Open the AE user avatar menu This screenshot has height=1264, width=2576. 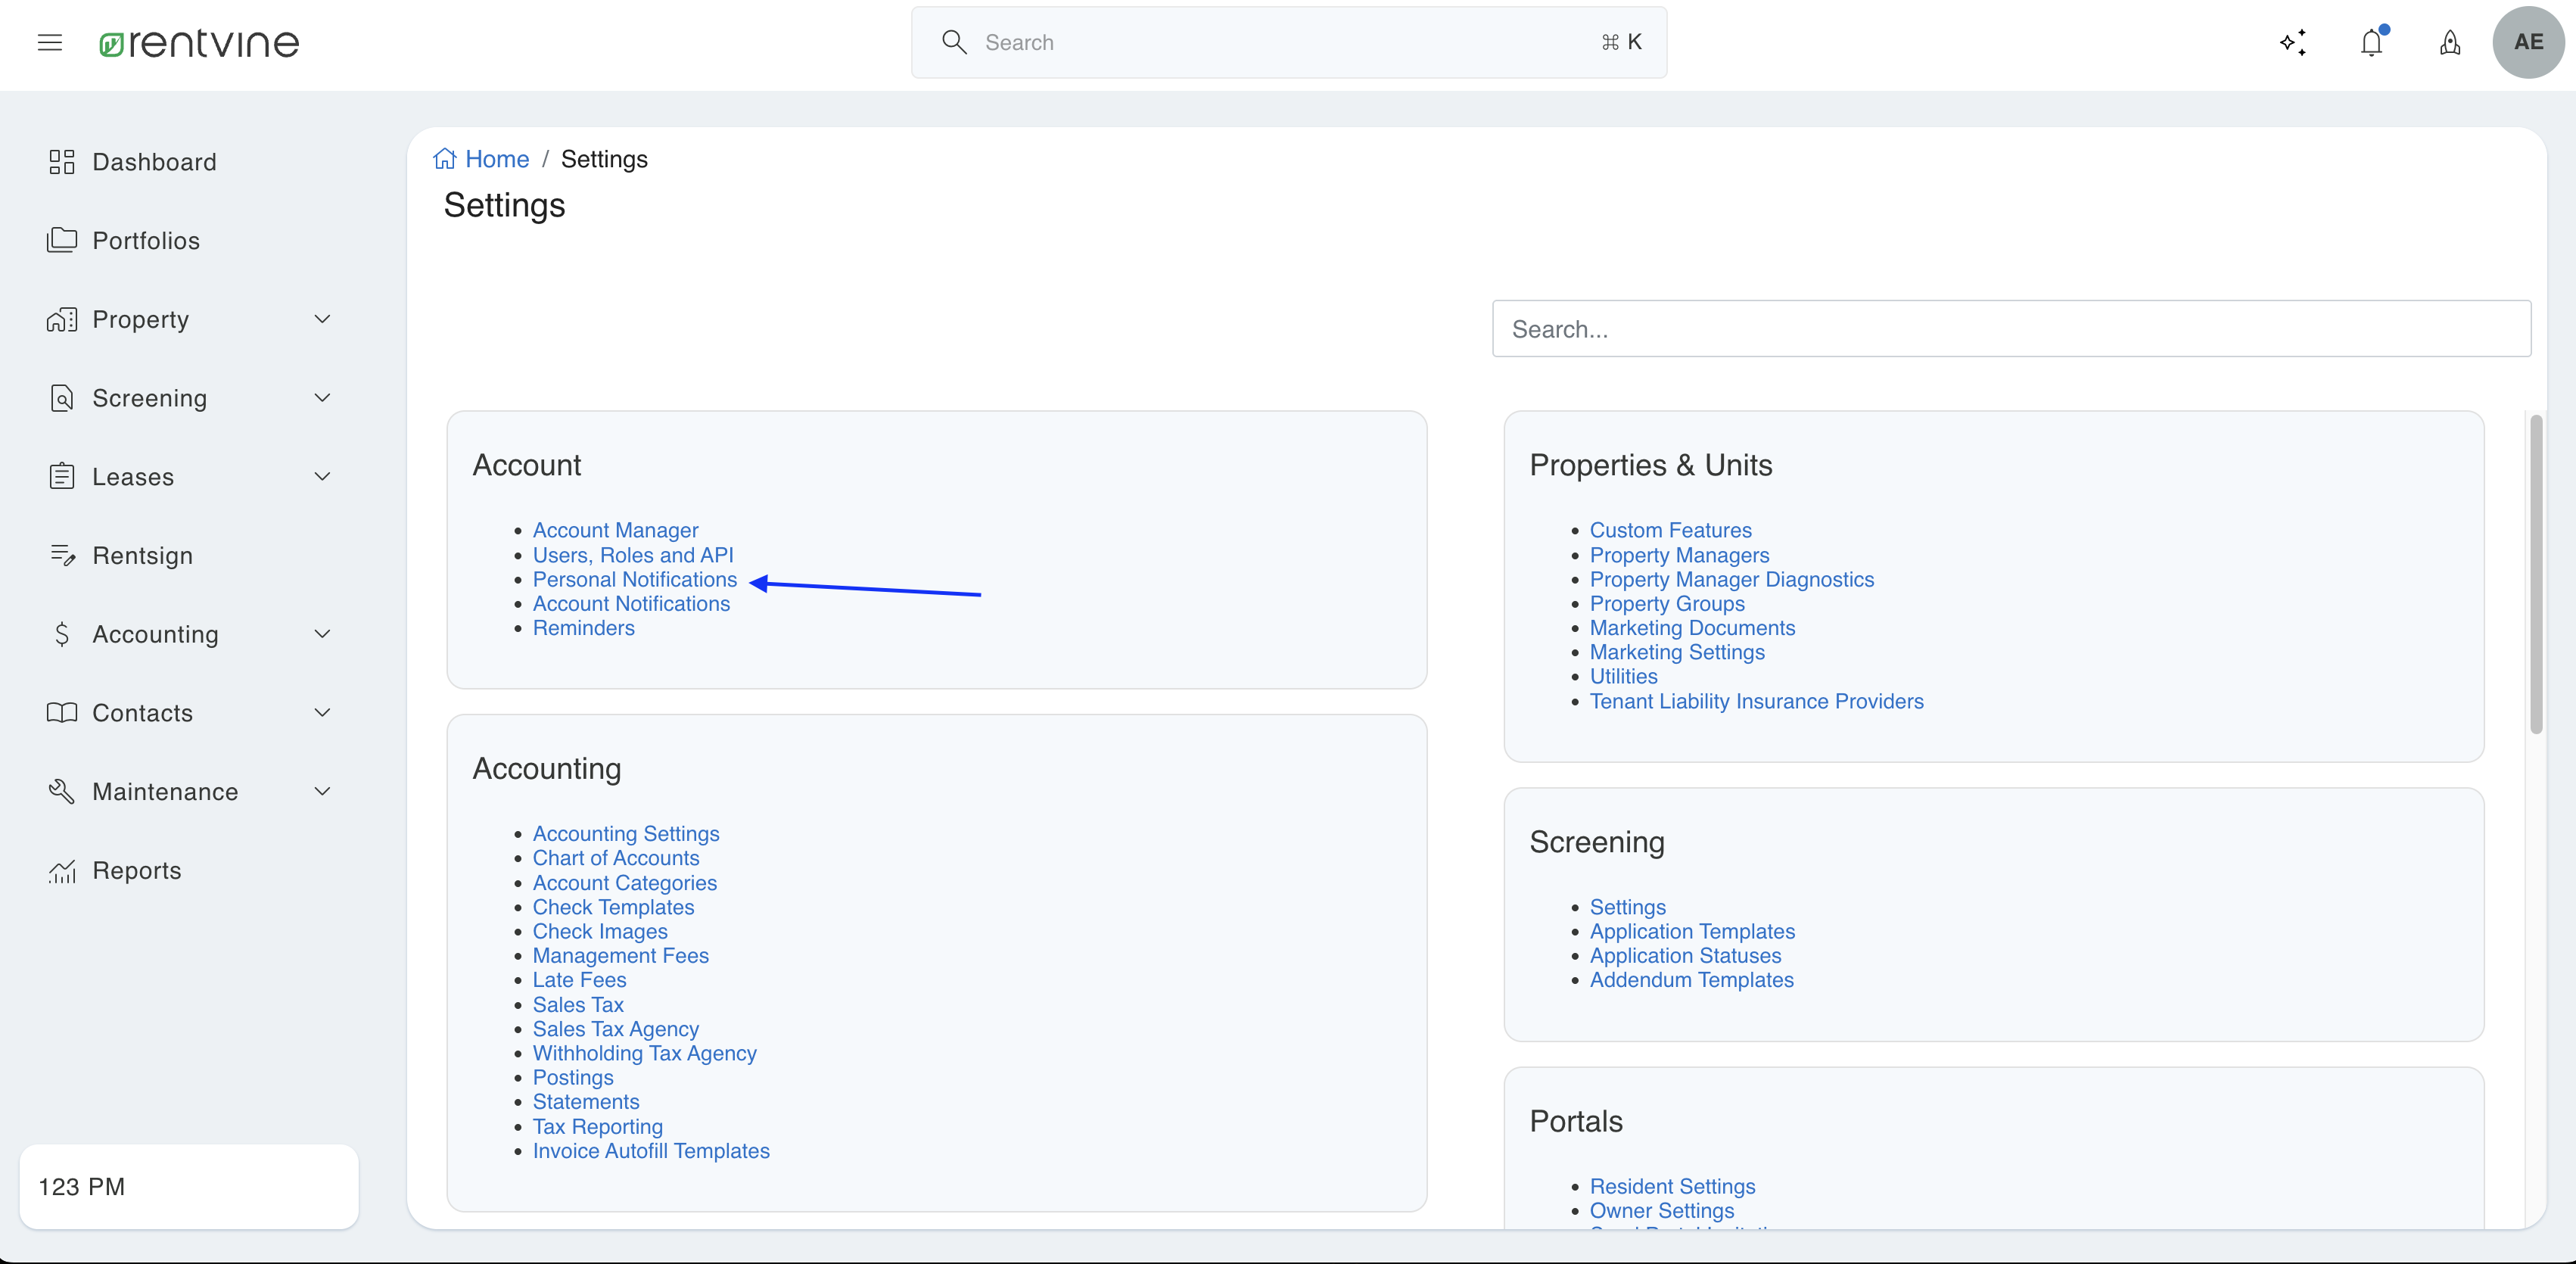[x=2528, y=42]
